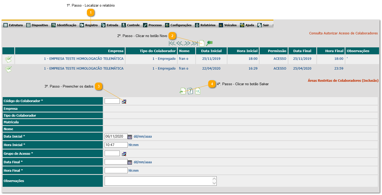This screenshot has height=195, width=382.
Task: Click the Sair menu item
Action: coord(263,25)
